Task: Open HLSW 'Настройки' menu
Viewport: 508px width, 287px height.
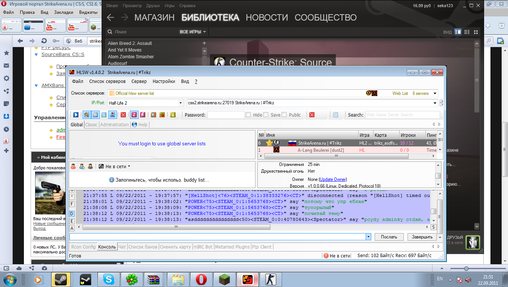Action: pos(164,81)
